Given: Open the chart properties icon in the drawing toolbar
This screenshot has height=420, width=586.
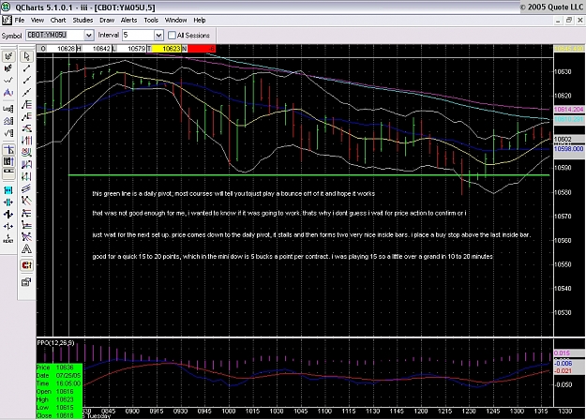Looking at the screenshot, I should tap(26, 282).
